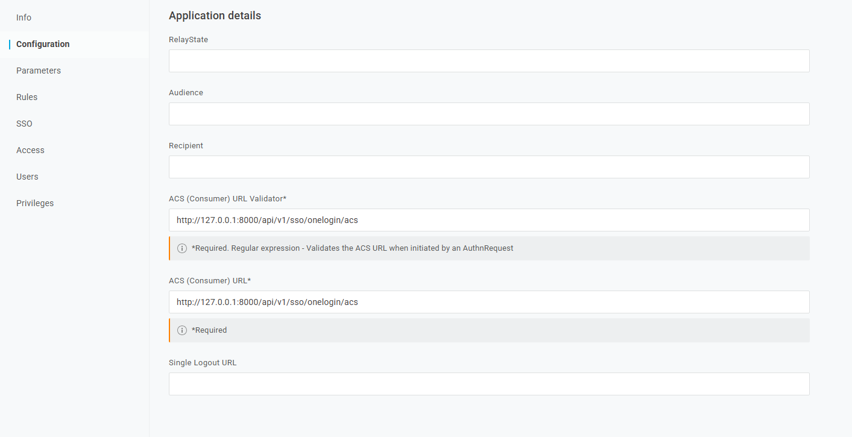Click the ACS (Consumer) URL* label
852x437 pixels.
(x=210, y=280)
